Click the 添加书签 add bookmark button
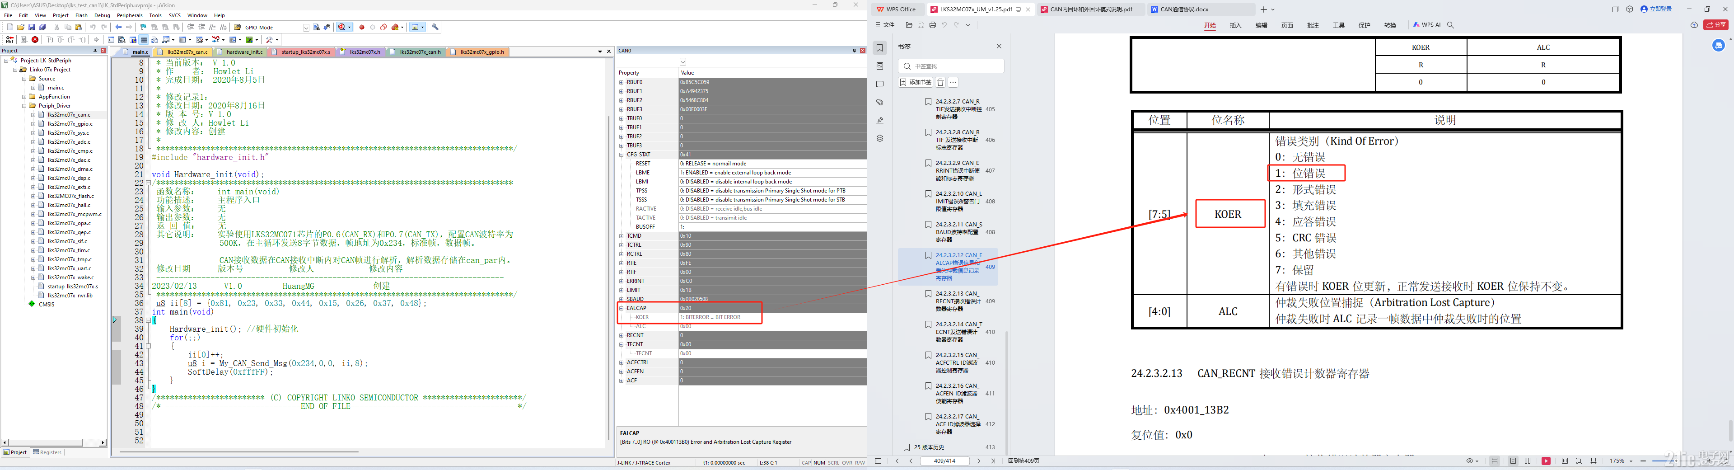Image resolution: width=1734 pixels, height=470 pixels. tap(916, 82)
